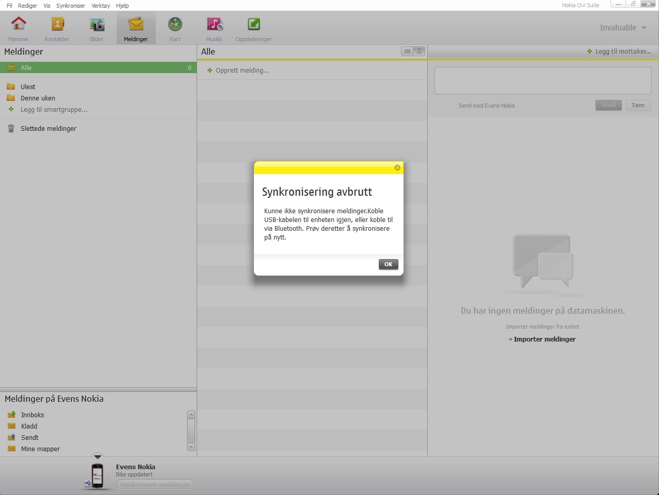Image resolution: width=659 pixels, height=495 pixels.
Task: Click the Send button
Action: pyautogui.click(x=608, y=105)
